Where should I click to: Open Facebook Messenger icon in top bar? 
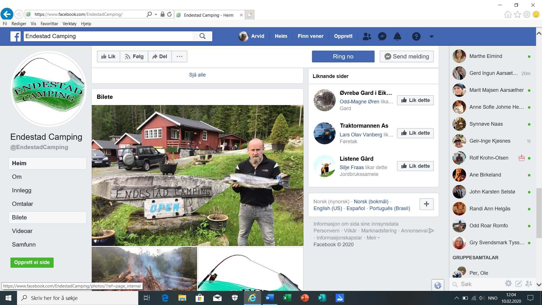[382, 36]
